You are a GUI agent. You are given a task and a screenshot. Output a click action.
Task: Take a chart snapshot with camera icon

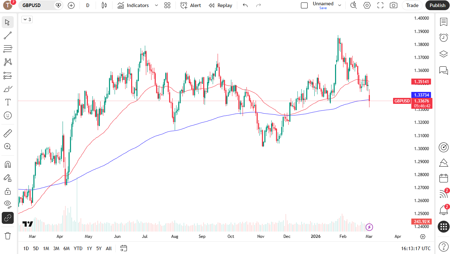click(394, 5)
